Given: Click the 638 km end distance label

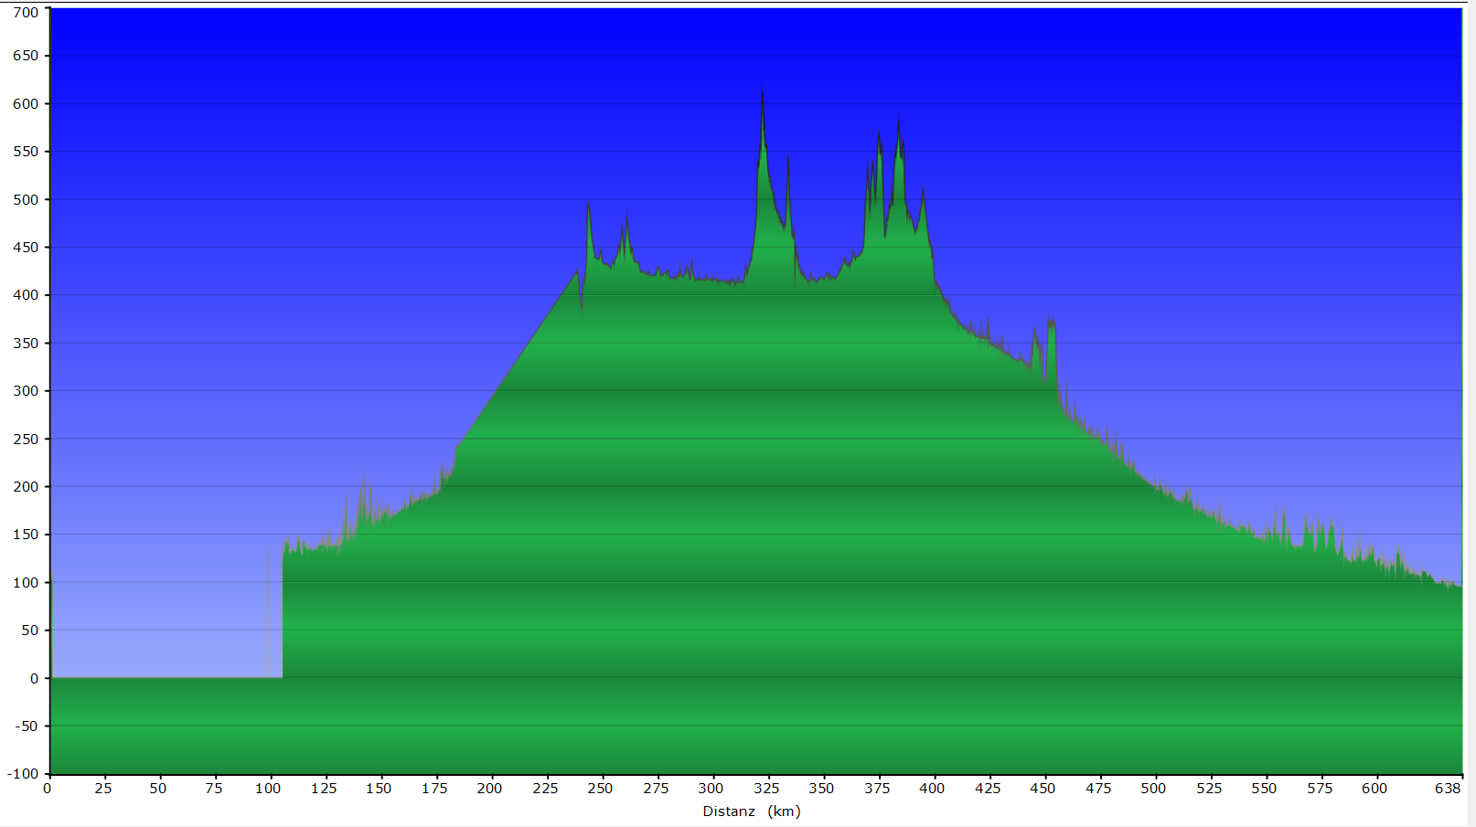Looking at the screenshot, I should pos(1448,789).
